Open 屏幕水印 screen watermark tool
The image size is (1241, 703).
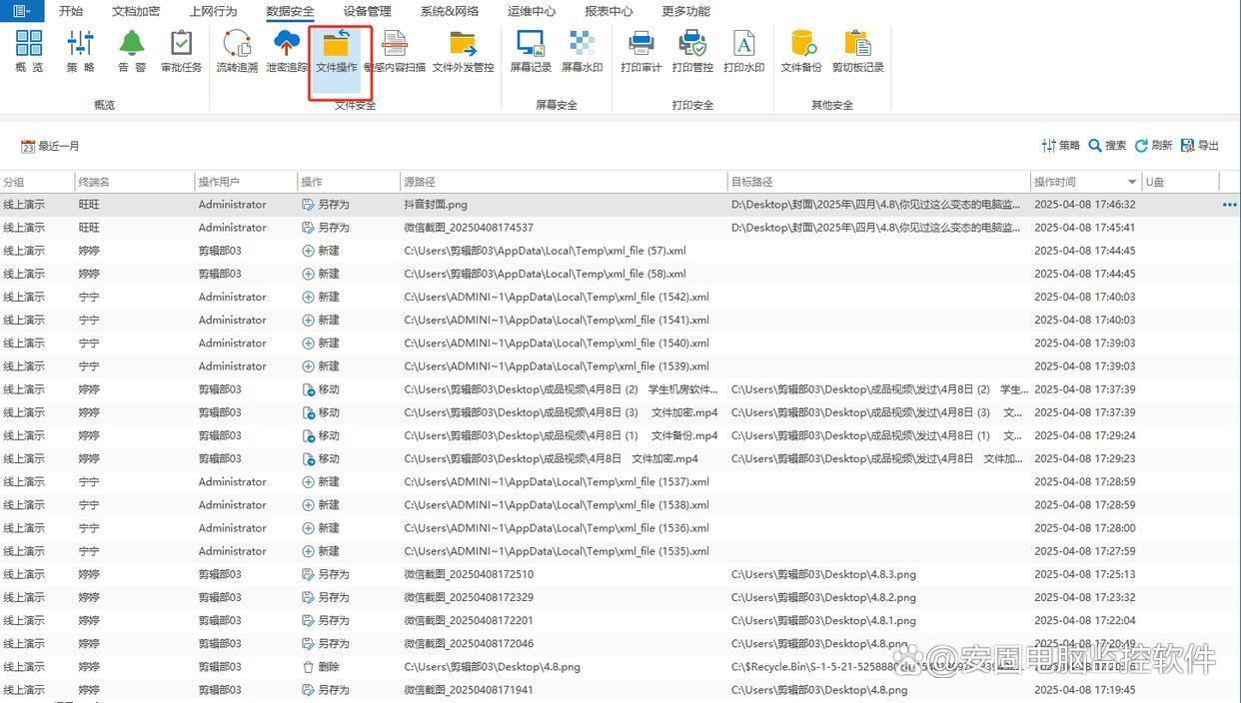582,50
